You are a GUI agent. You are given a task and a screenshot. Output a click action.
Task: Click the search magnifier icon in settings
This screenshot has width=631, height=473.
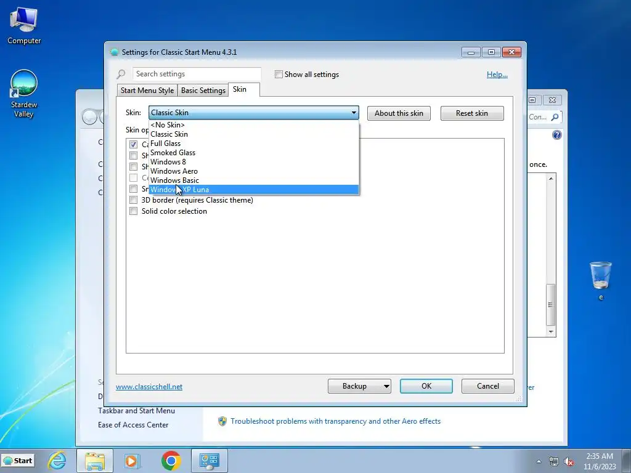(121, 74)
